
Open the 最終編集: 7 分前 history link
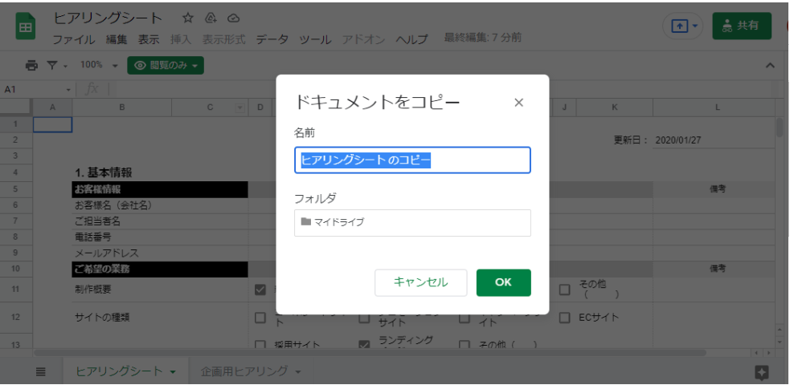(x=483, y=38)
